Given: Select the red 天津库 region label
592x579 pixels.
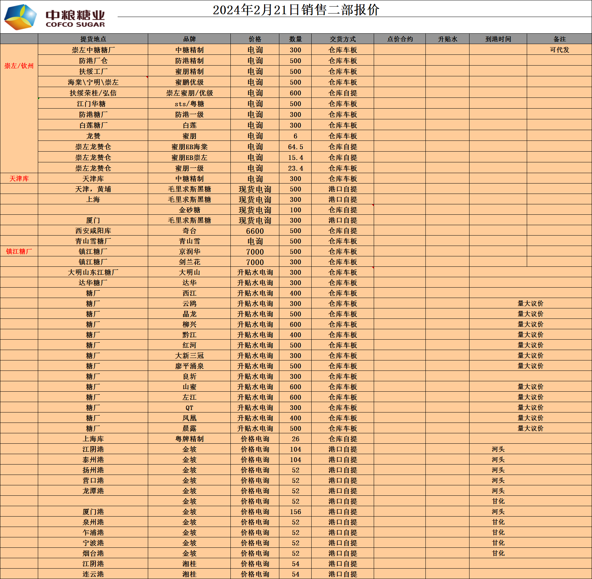Looking at the screenshot, I should (19, 179).
